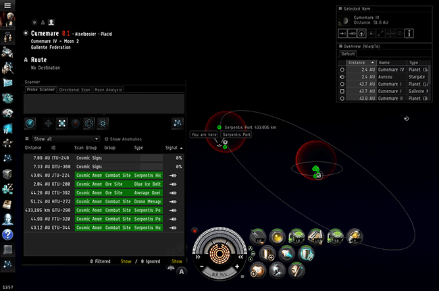The width and height of the screenshot is (439, 291).
Task: Click the speed gauge showing 0.0 m/s
Action: [x=219, y=274]
